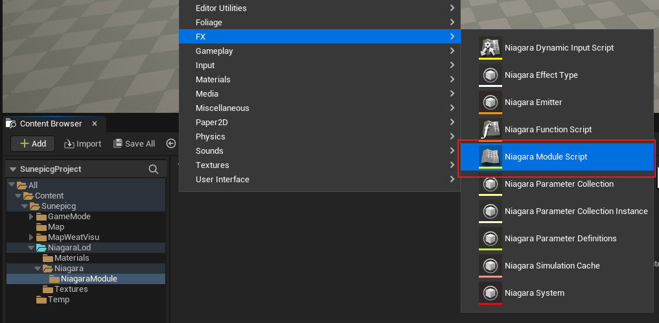
Task: Choose Niagara Parameter Collection
Action: (x=559, y=184)
